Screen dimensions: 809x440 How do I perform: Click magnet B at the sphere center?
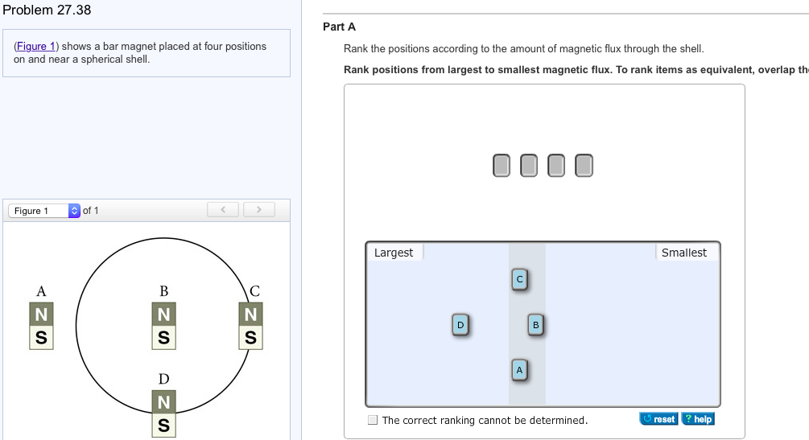[x=164, y=325]
